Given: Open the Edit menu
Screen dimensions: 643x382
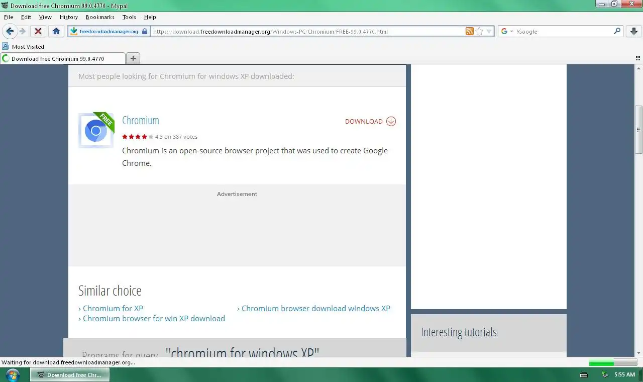Looking at the screenshot, I should tap(26, 17).
